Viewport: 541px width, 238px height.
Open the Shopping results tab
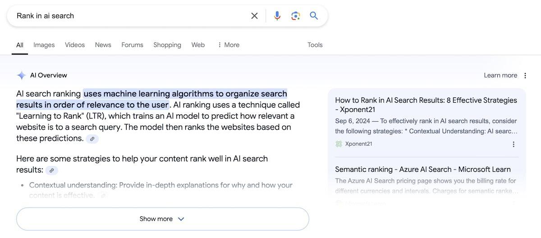(167, 45)
